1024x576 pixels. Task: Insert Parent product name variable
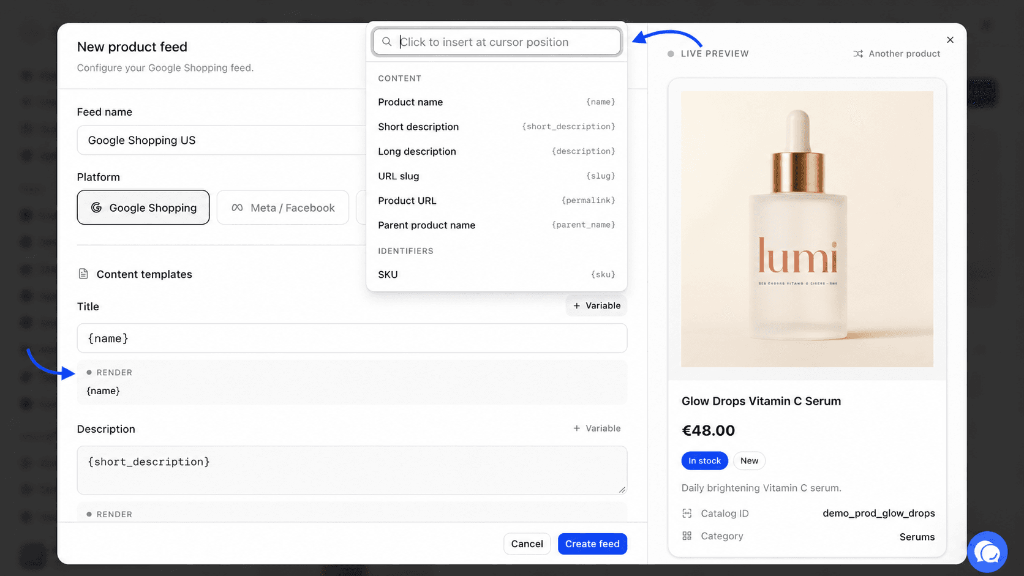pos(497,225)
